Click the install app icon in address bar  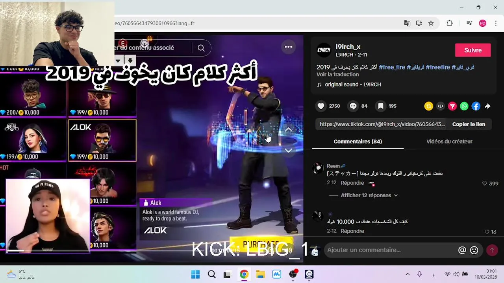tap(419, 23)
